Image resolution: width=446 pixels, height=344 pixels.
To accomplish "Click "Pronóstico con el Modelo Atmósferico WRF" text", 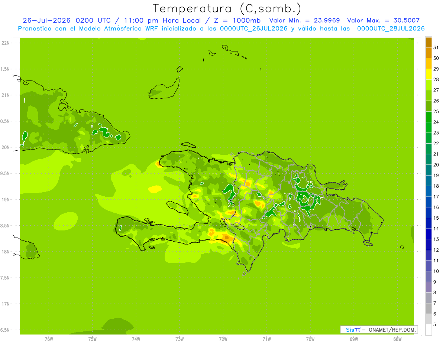I will (88, 29).
